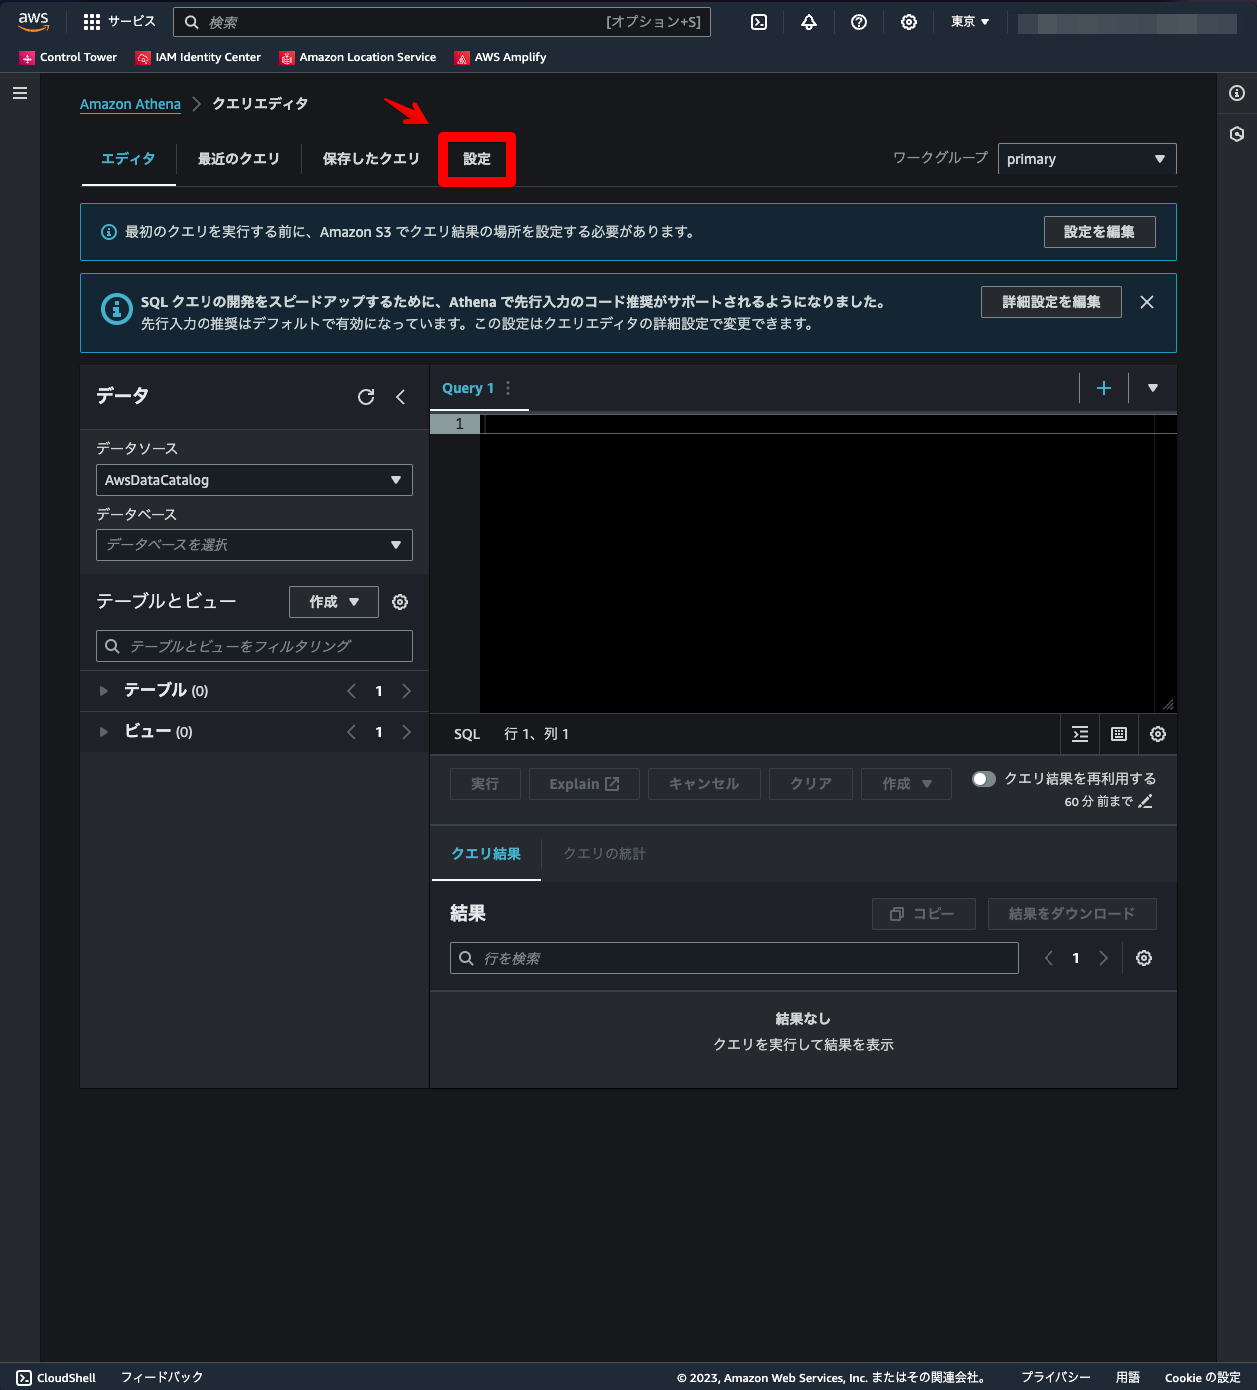This screenshot has width=1257, height=1390.
Task: Click the 設定を編集 button
Action: 1099,232
